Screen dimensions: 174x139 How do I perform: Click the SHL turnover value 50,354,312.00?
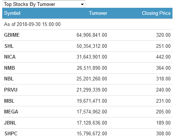coord(92,46)
